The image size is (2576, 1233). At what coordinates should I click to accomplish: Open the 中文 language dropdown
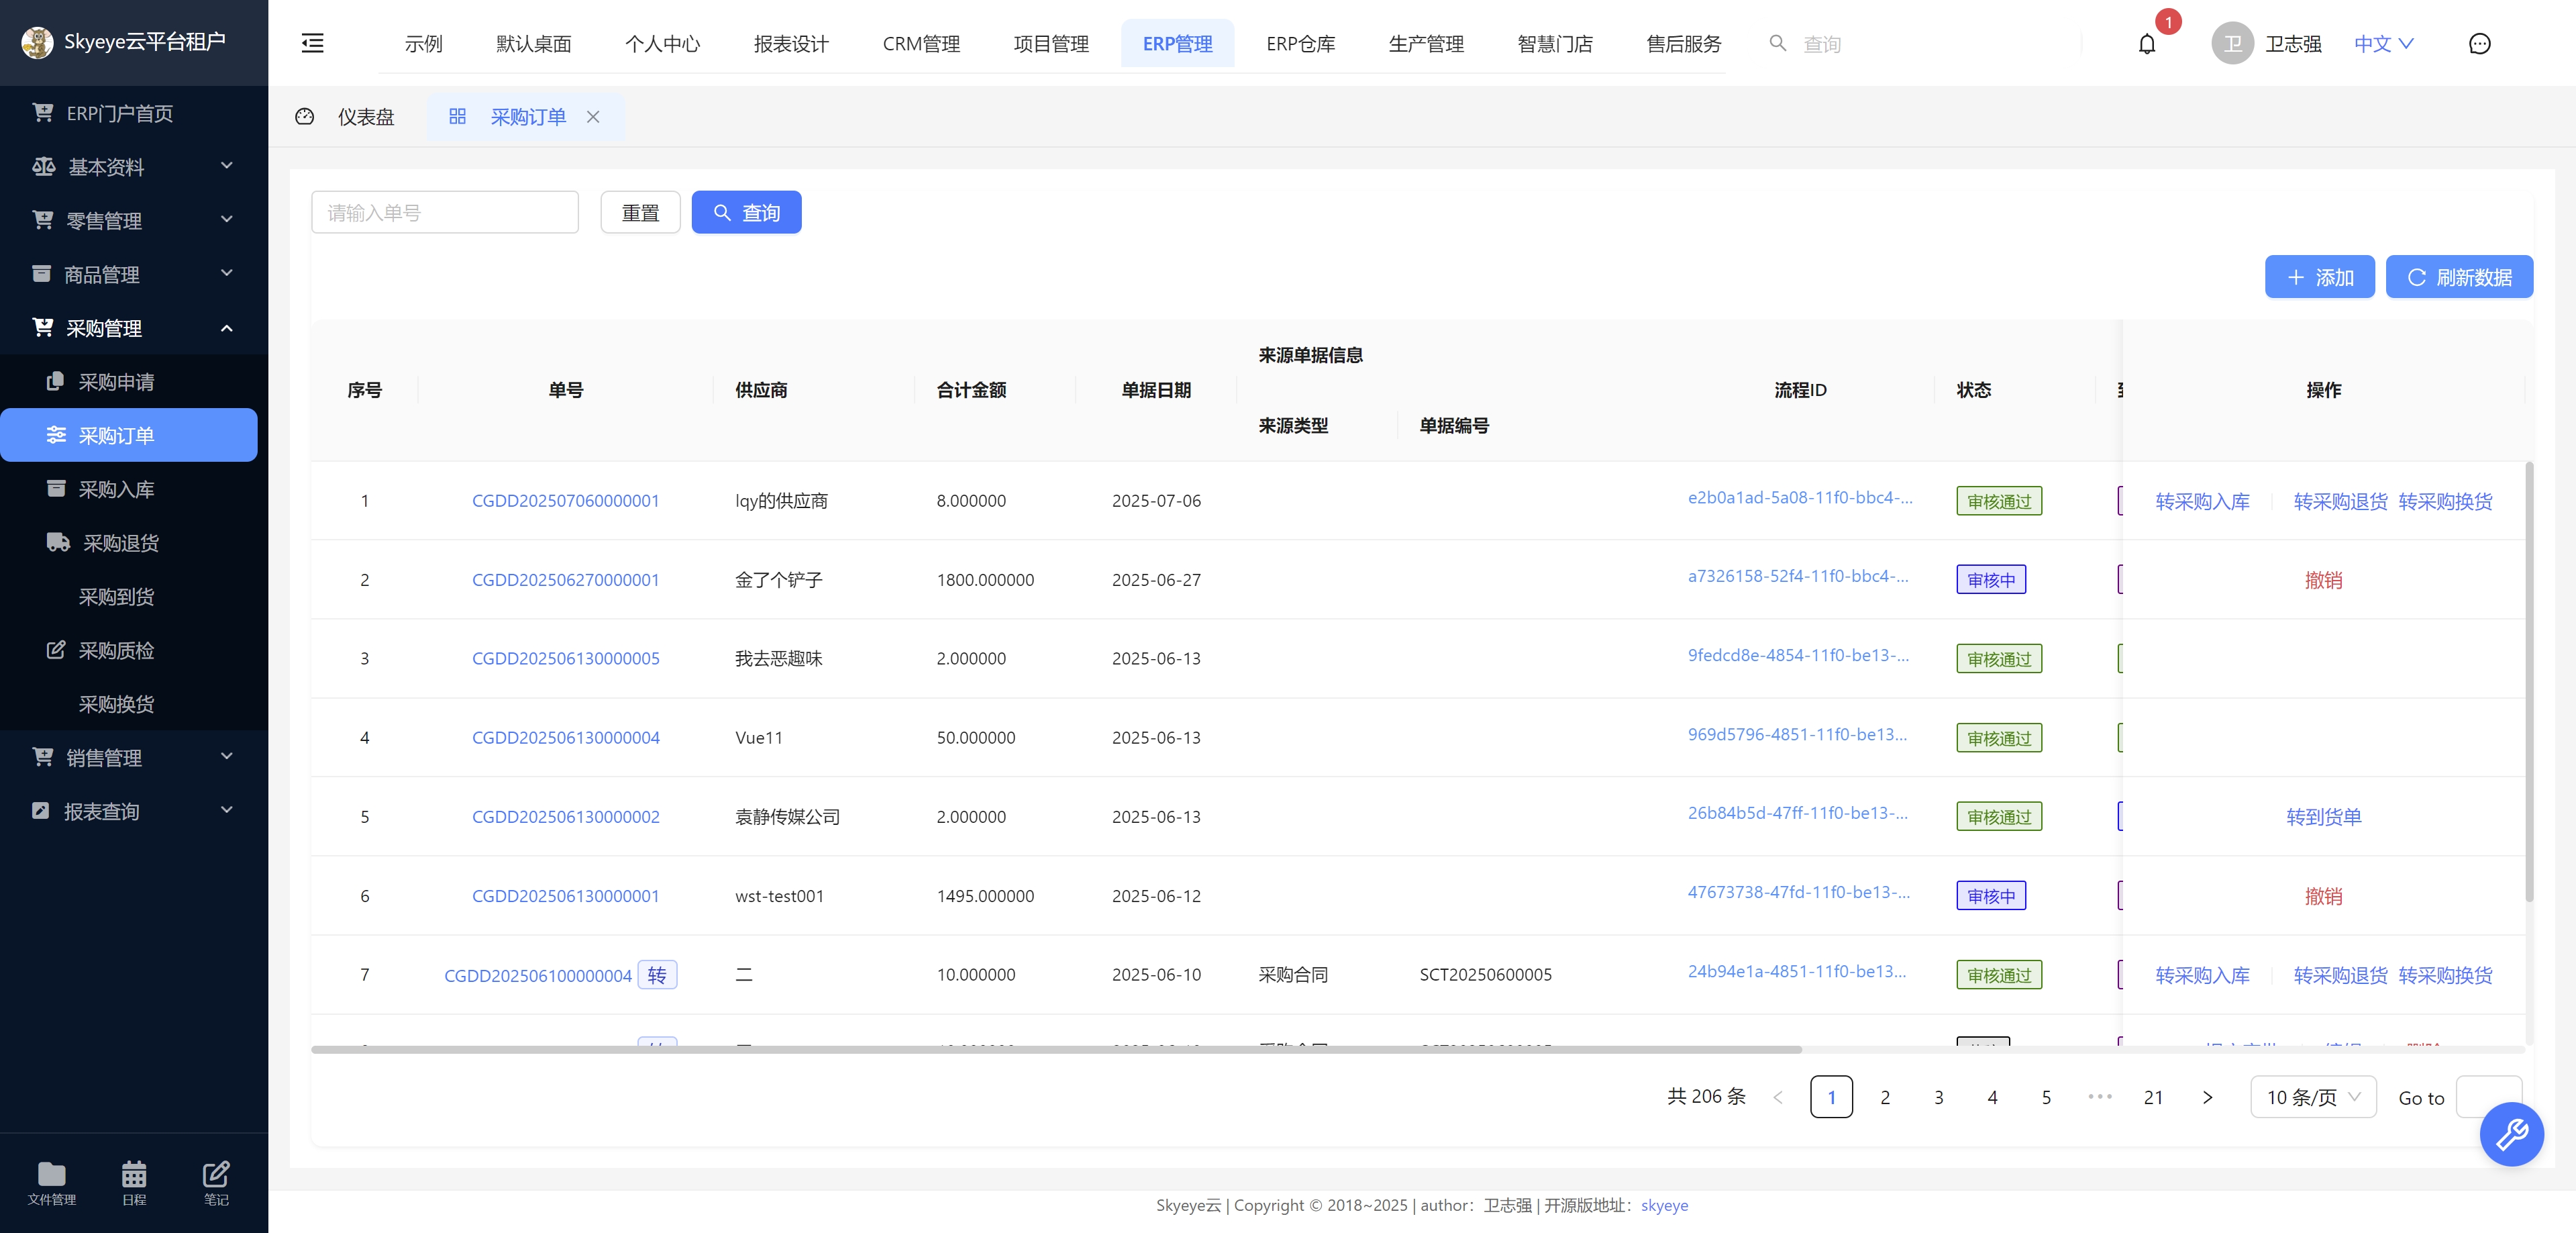(2384, 44)
